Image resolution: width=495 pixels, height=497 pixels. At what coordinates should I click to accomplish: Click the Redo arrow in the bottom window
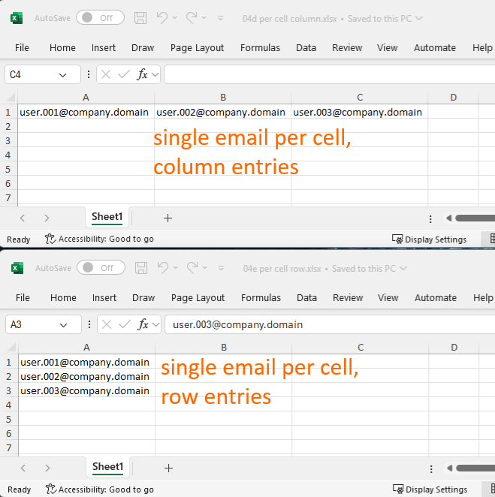[x=192, y=267]
